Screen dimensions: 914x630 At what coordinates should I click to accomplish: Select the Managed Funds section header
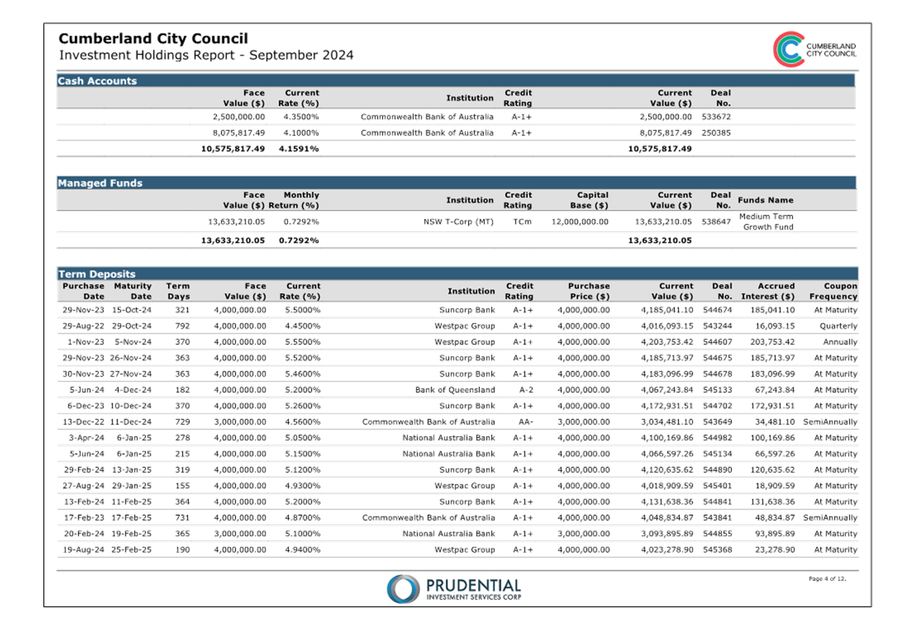click(x=100, y=183)
